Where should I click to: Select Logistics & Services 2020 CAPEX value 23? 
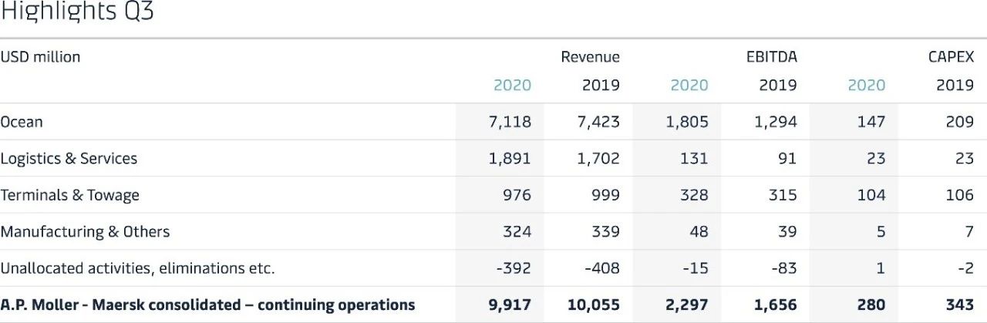[x=876, y=158]
